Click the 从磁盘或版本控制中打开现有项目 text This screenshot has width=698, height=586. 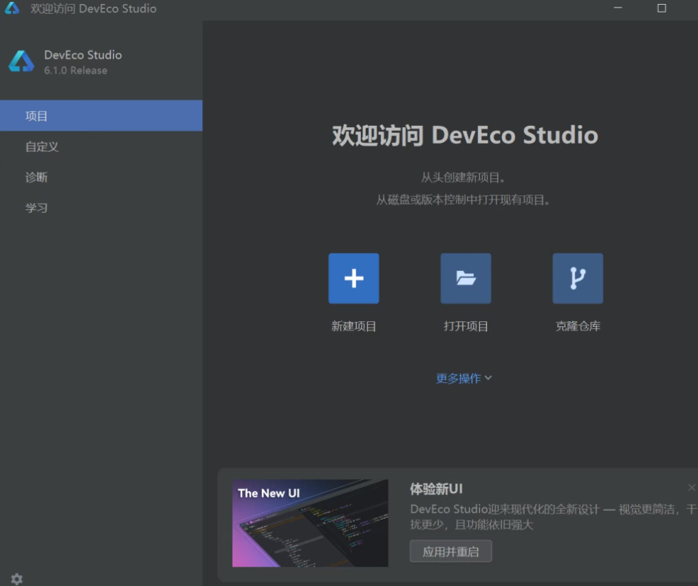tap(463, 199)
